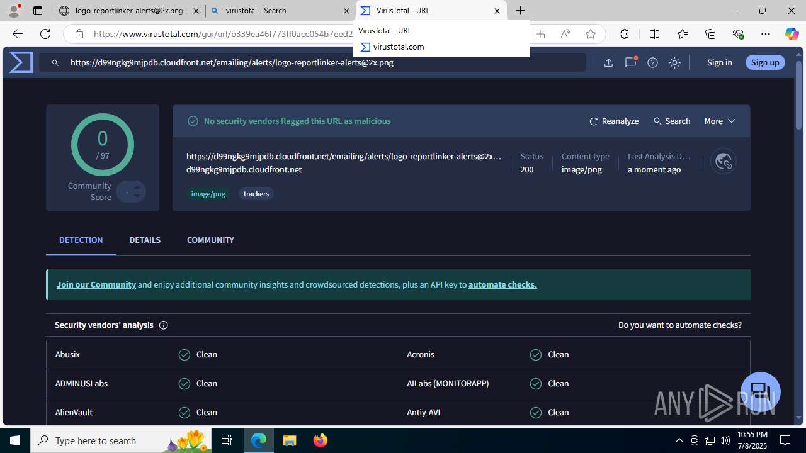The image size is (806, 453).
Task: Click the globe link icon
Action: pos(724,162)
